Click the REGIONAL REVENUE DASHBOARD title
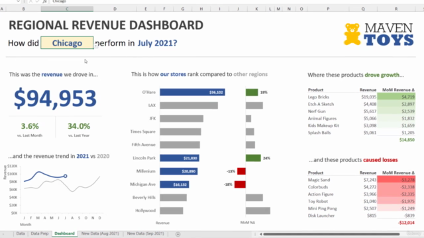 (x=106, y=25)
